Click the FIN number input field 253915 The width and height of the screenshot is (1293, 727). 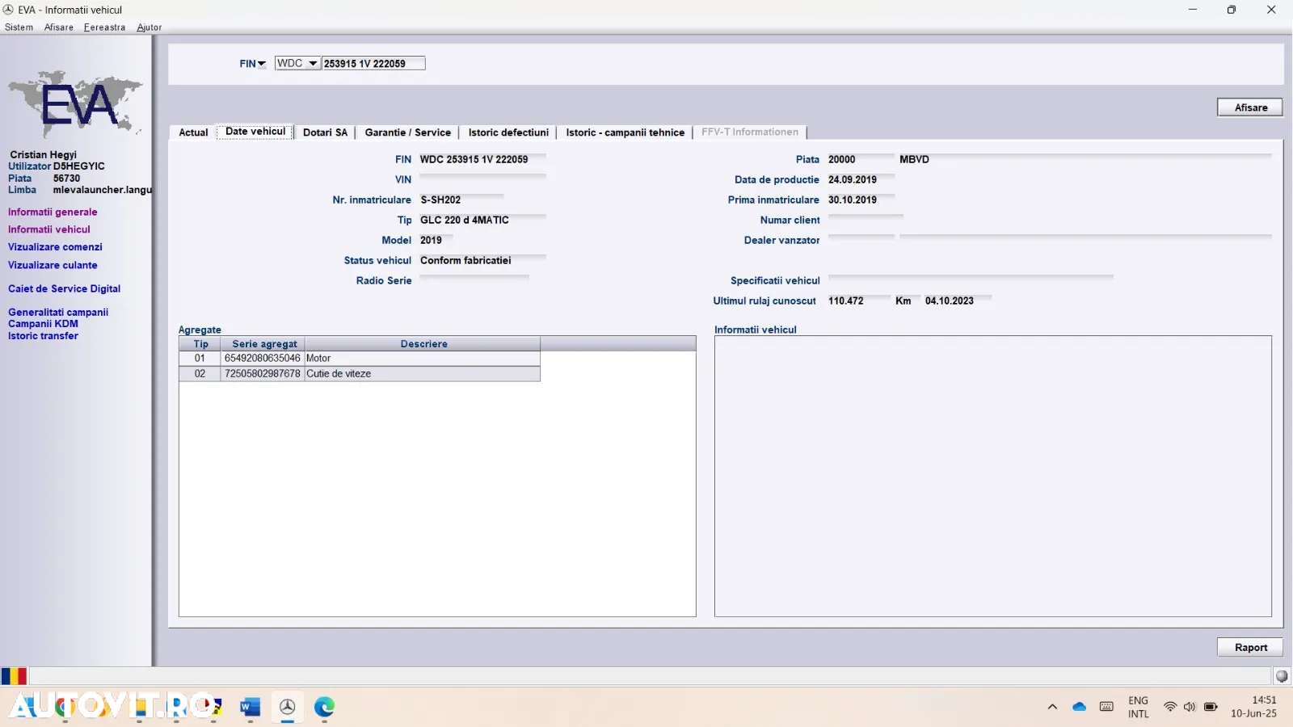pos(373,63)
